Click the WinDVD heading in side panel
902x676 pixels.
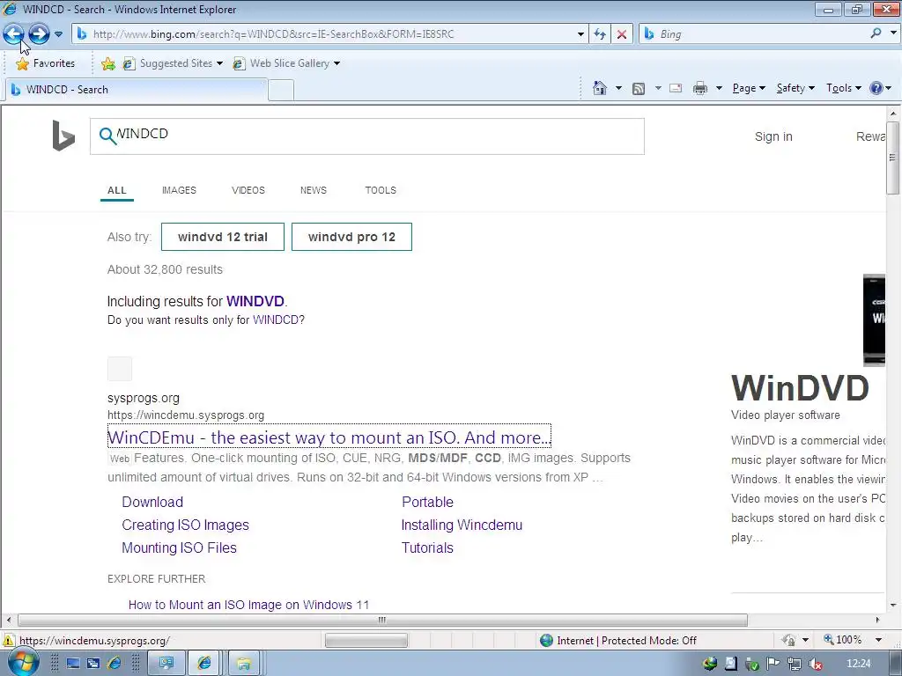point(800,388)
